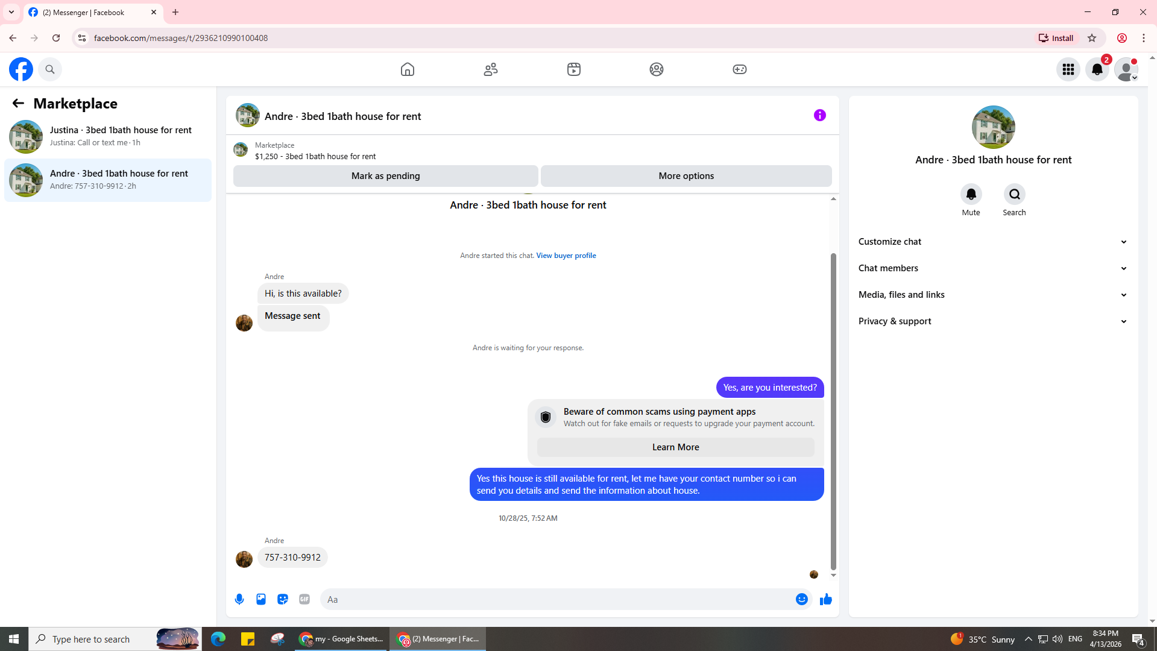Open conversation information purple icon
The image size is (1157, 651).
820,115
